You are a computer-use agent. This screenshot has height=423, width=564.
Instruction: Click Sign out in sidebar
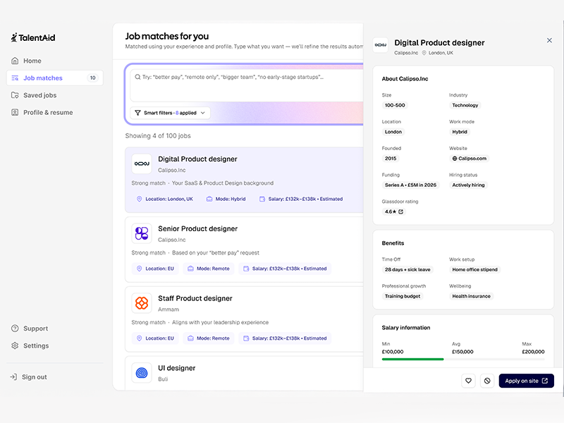coord(34,377)
